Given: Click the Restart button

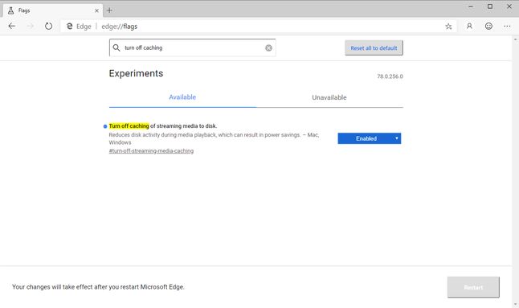Looking at the screenshot, I should (473, 287).
